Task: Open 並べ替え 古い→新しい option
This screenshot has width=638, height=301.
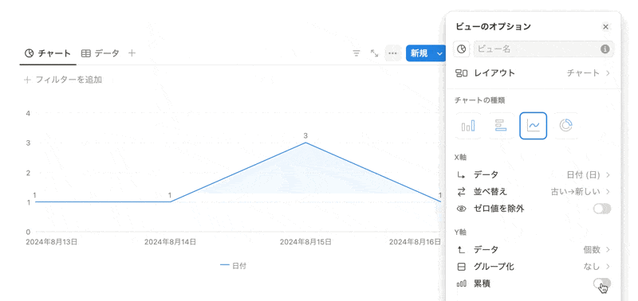Action: coord(534,192)
